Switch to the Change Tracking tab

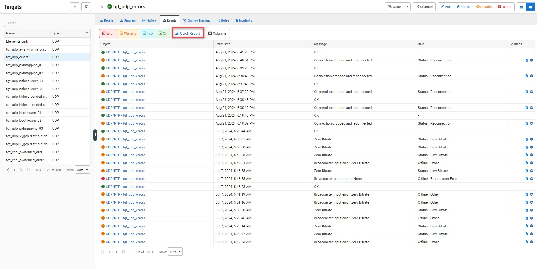coord(197,21)
